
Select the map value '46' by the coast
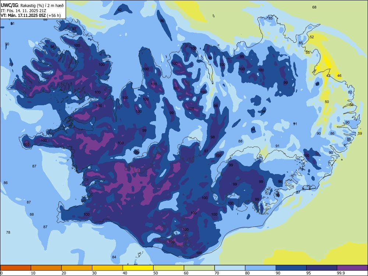(x=339, y=75)
